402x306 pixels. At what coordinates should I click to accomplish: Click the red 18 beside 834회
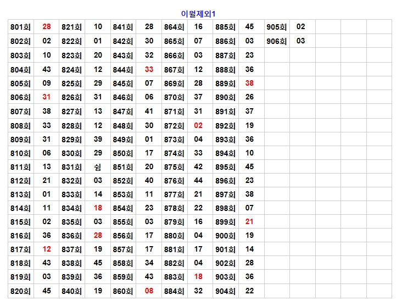point(98,208)
